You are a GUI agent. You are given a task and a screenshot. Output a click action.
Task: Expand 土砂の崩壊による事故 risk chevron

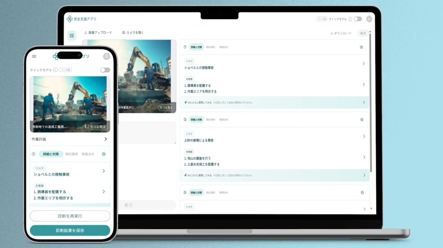coord(364,136)
